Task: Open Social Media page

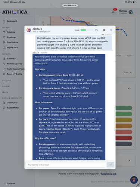Action: coord(13,108)
